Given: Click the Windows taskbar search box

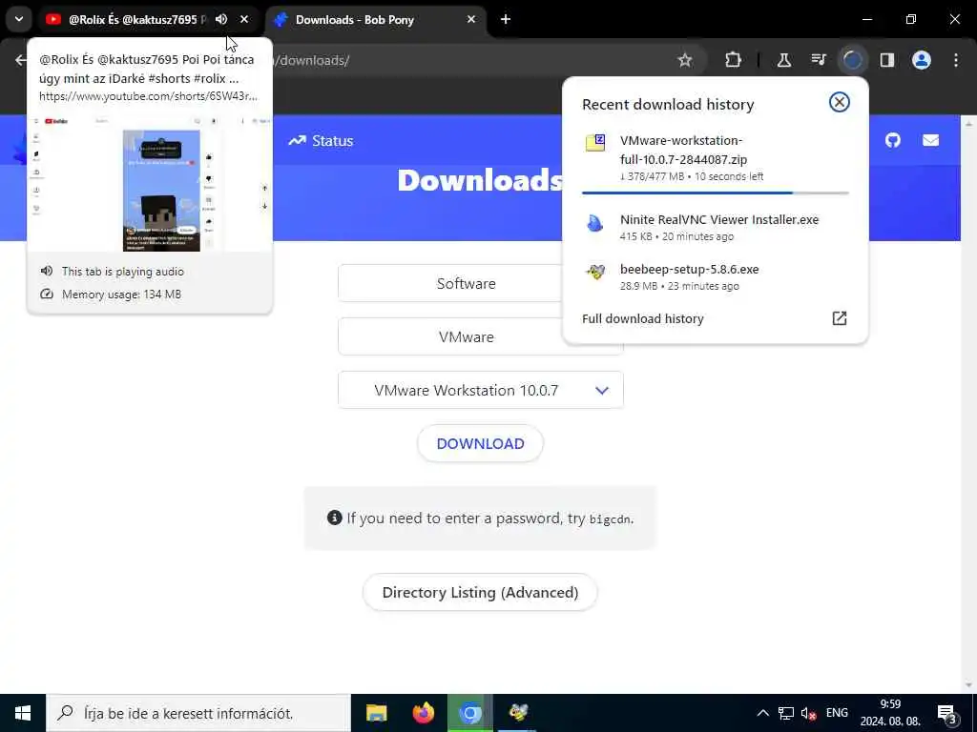Looking at the screenshot, I should tap(198, 713).
